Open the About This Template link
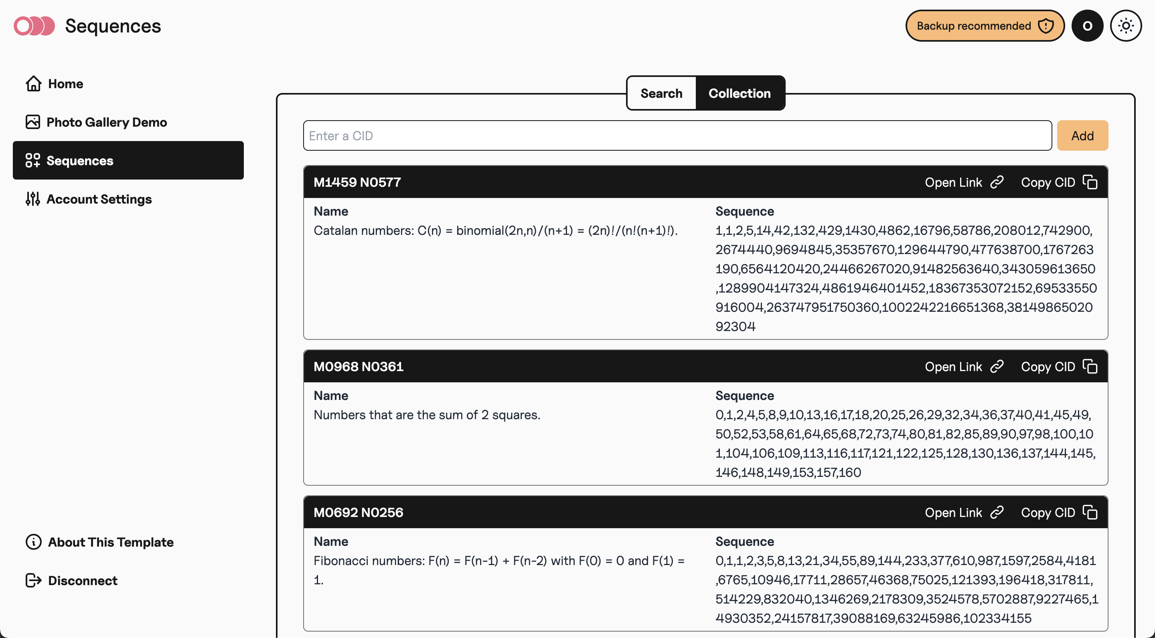The image size is (1155, 638). (110, 542)
